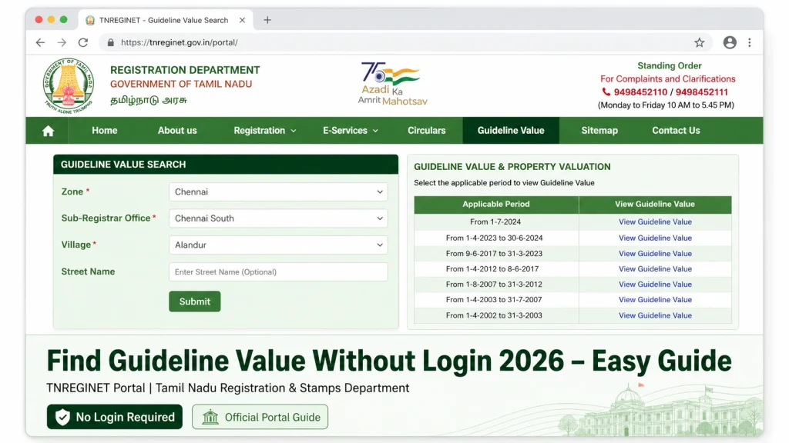
Task: Reload the page with refresh icon
Action: click(x=83, y=43)
